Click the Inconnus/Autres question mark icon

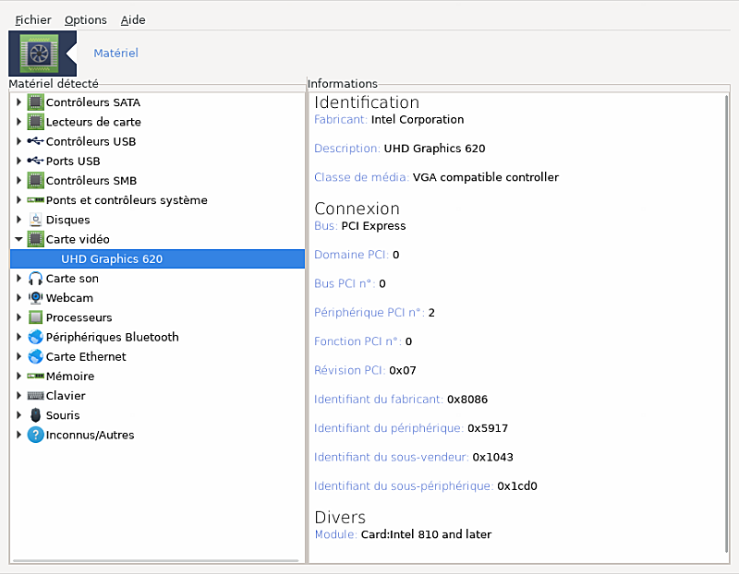36,435
